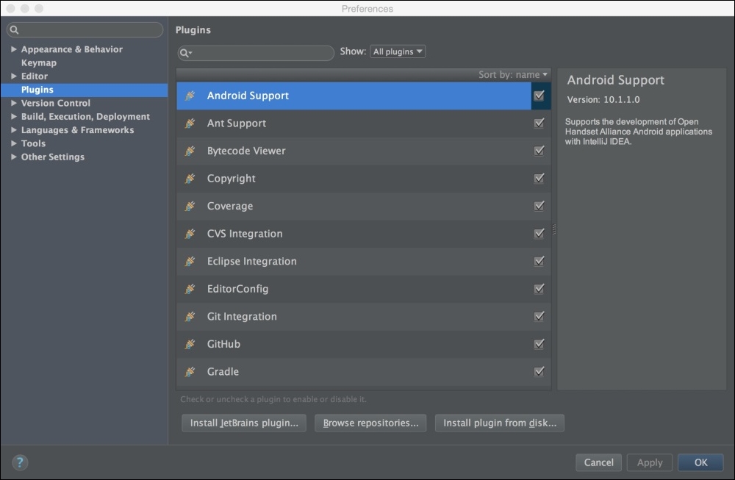
Task: Click the plugin icon beside GitHub
Action: [x=190, y=345]
